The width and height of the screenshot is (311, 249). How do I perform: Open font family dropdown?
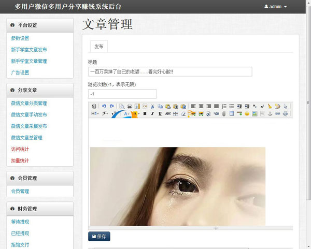(x=105, y=113)
